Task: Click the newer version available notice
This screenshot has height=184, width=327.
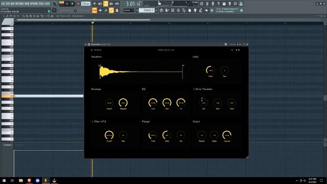Action: (x=227, y=10)
